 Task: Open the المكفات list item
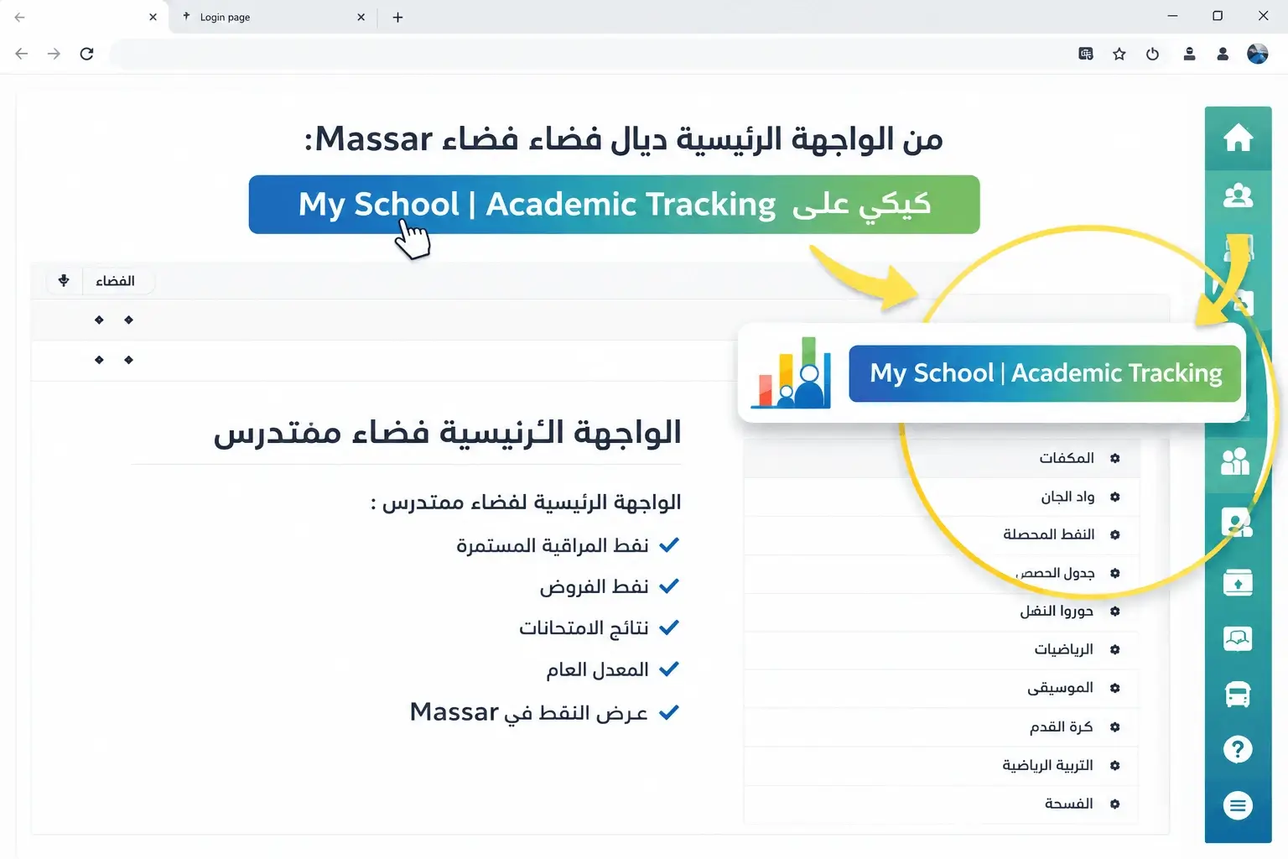pos(942,458)
